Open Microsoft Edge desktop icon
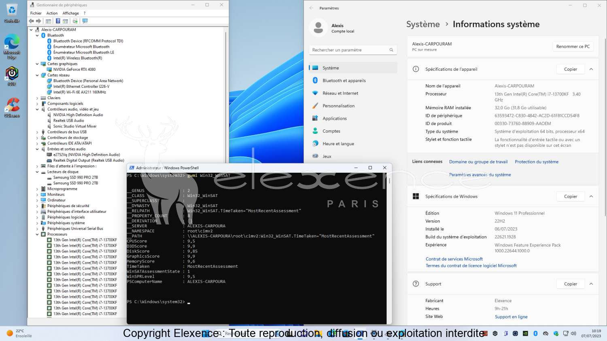The image size is (607, 341). click(x=12, y=47)
